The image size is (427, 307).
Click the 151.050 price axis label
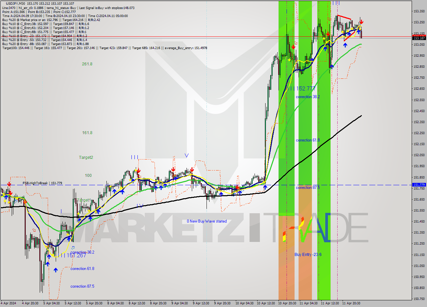click(x=419, y=266)
